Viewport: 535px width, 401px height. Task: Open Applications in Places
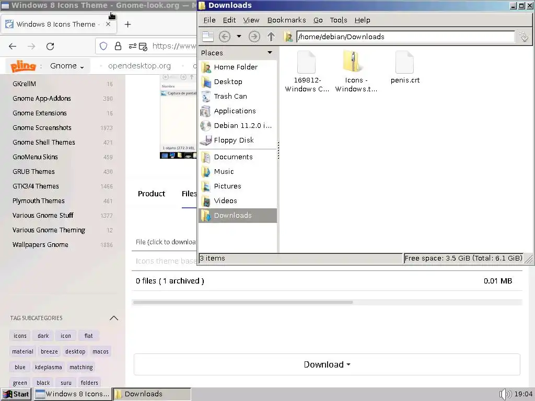coord(238,111)
